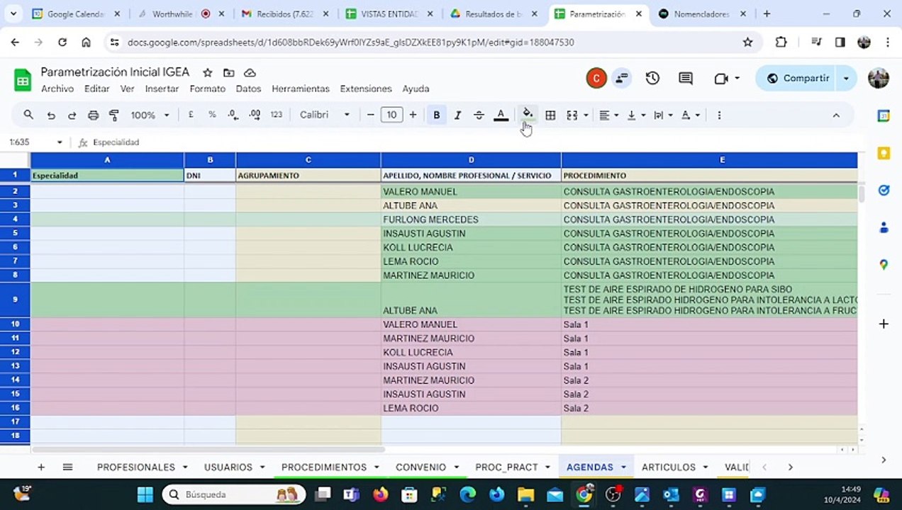Viewport: 902px width, 510px height.
Task: Open the Extensiones menu
Action: [366, 89]
